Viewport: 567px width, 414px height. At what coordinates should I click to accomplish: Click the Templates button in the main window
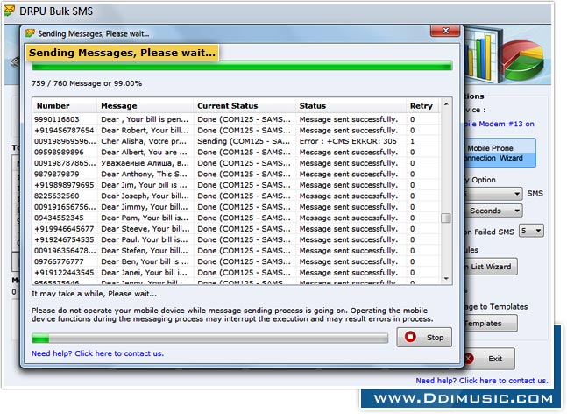(x=491, y=323)
